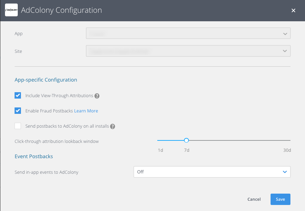Save the AdColony configuration
Screen dimensions: 305x211
tap(280, 199)
